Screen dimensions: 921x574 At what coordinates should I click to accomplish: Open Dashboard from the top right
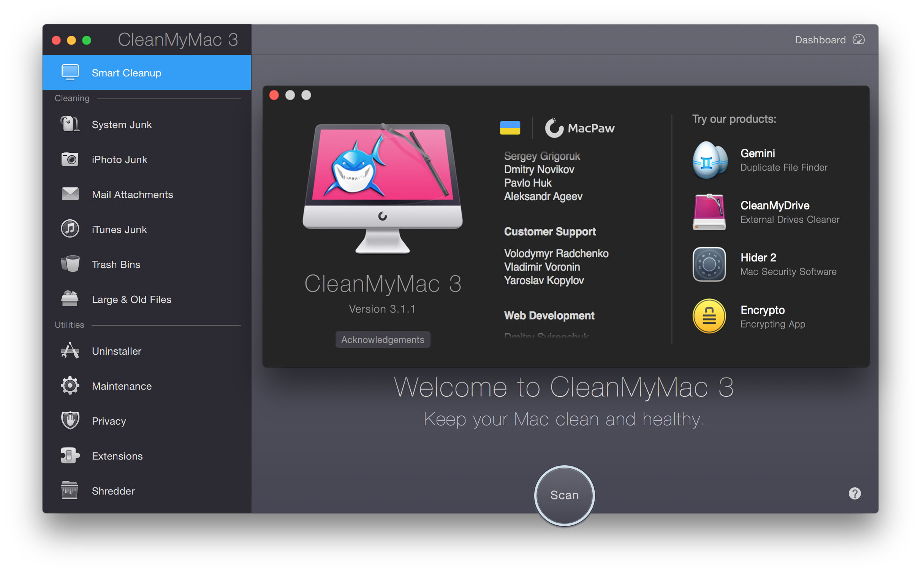[x=829, y=40]
